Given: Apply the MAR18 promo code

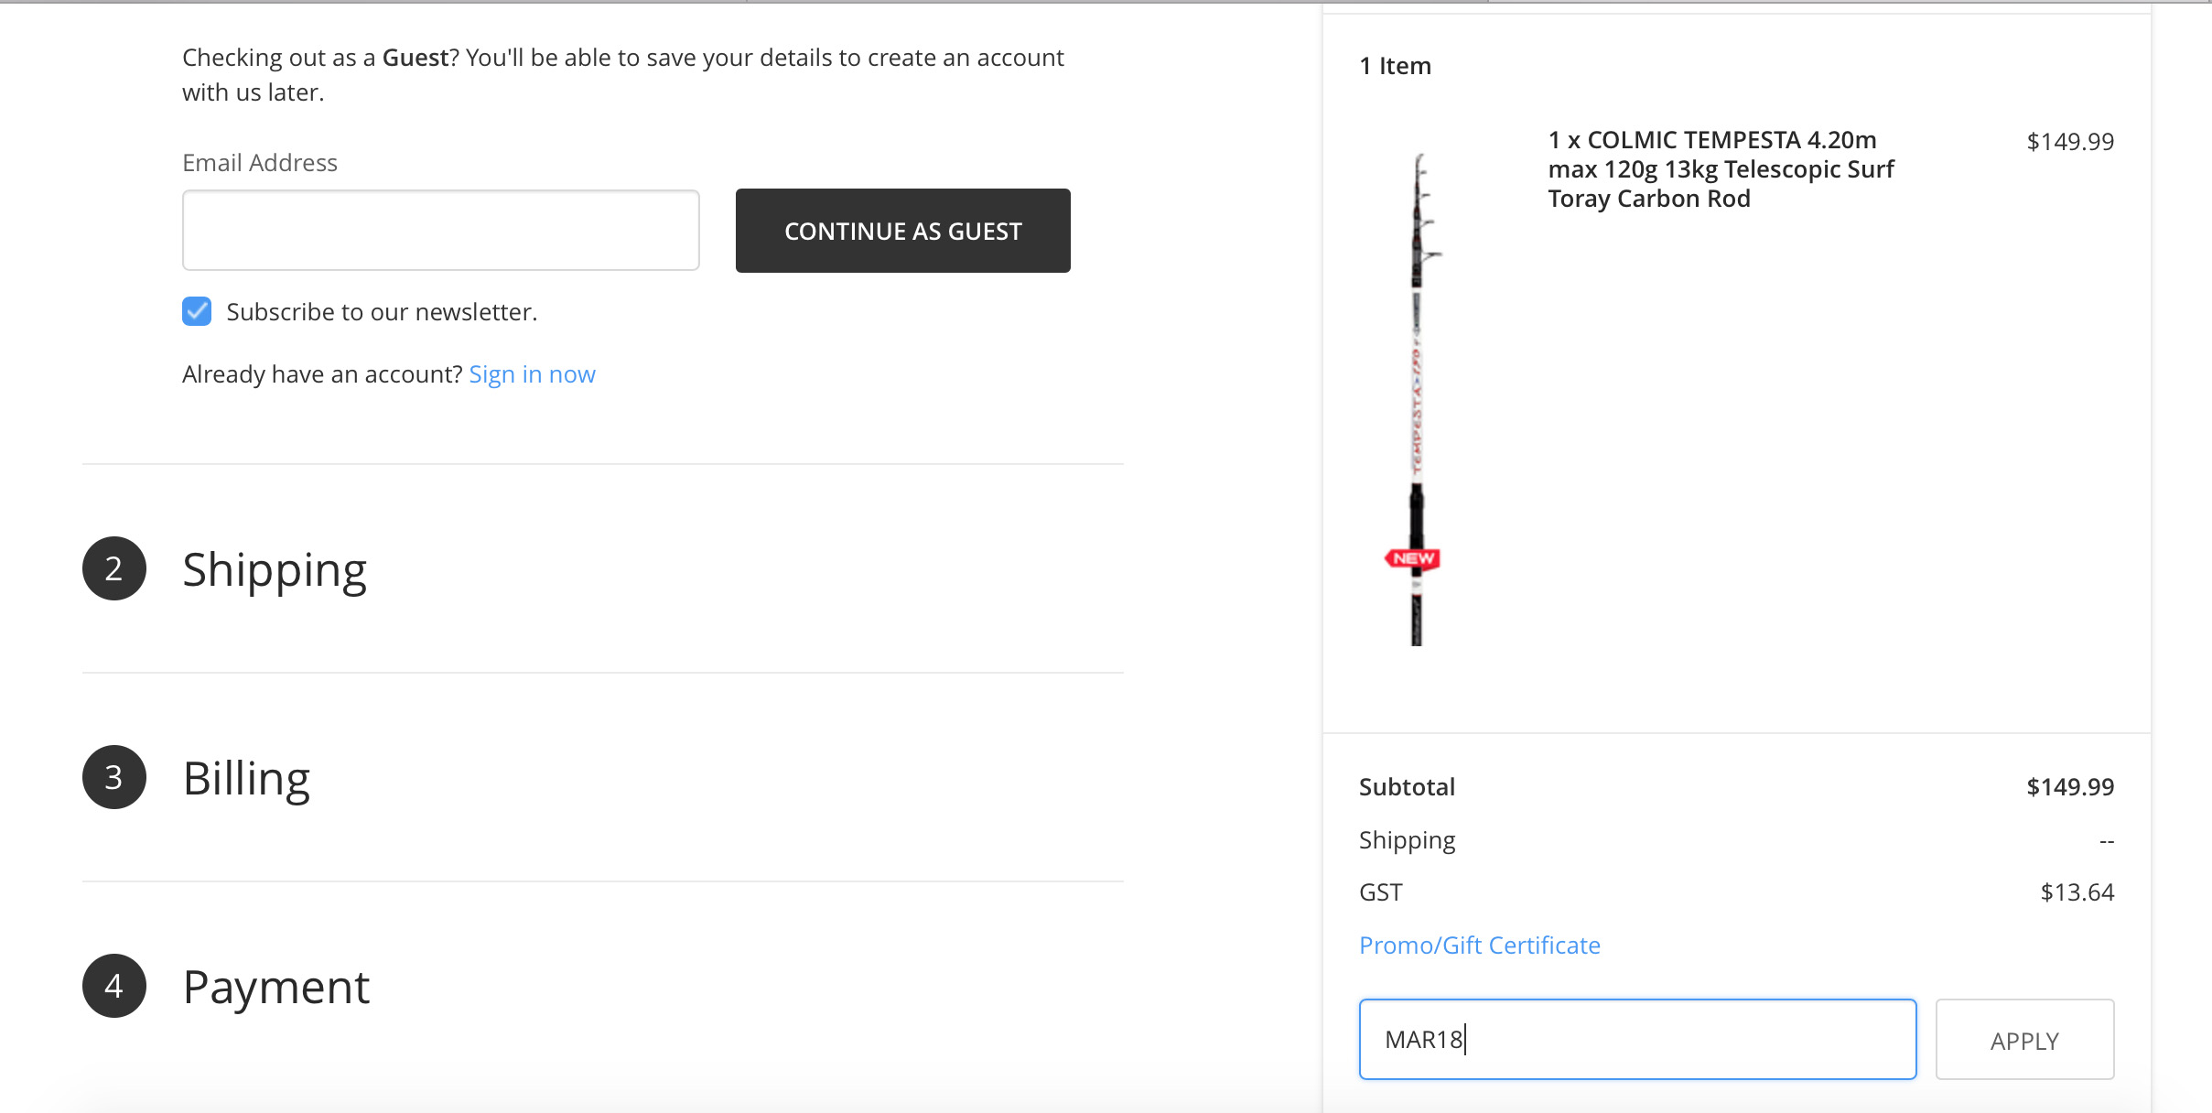Looking at the screenshot, I should pos(2024,1040).
